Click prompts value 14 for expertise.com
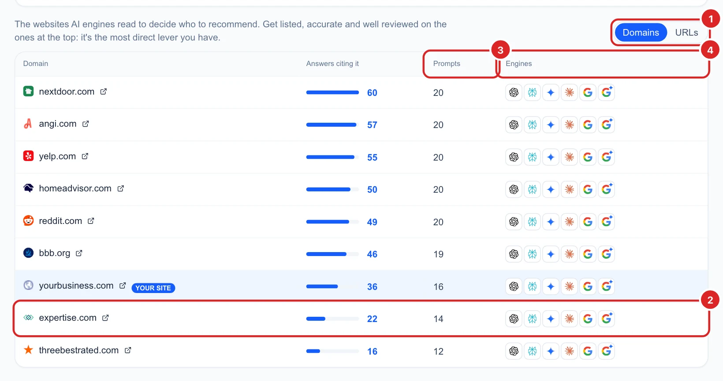Image resolution: width=723 pixels, height=381 pixels. tap(438, 319)
